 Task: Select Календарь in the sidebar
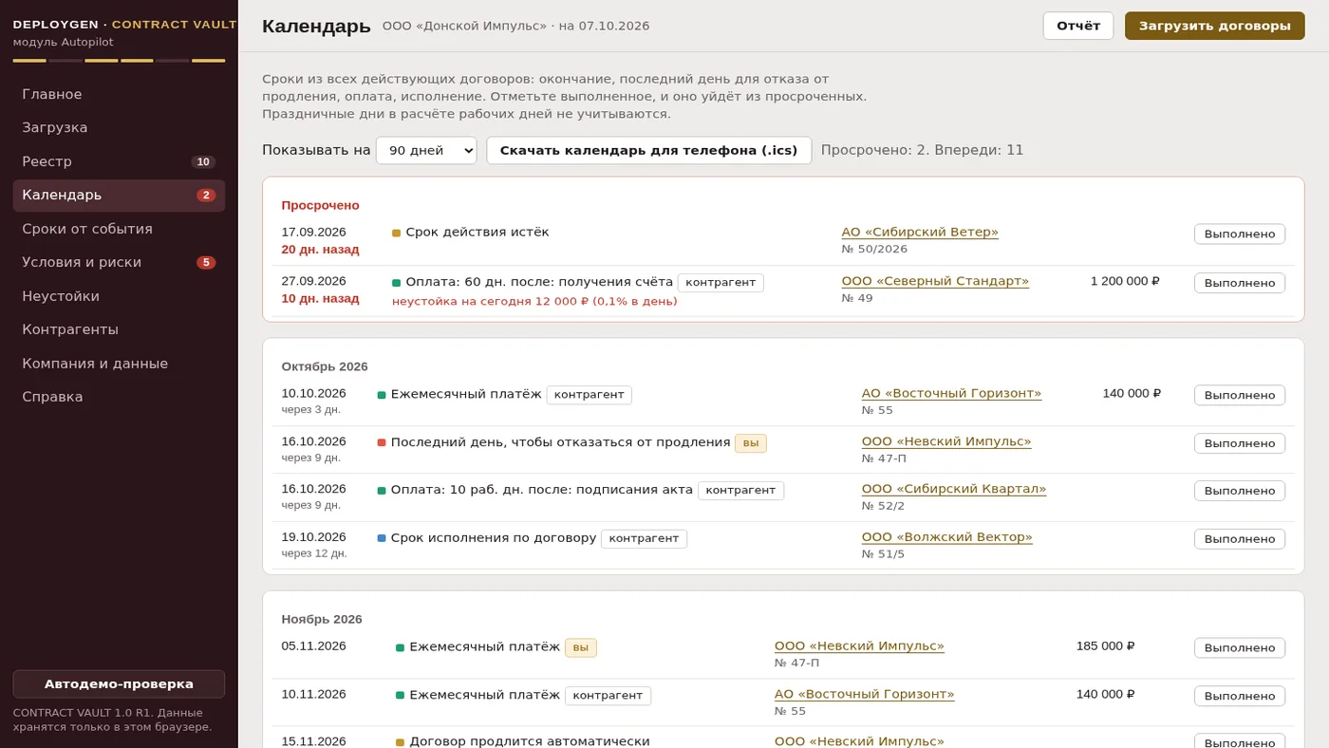click(x=119, y=195)
